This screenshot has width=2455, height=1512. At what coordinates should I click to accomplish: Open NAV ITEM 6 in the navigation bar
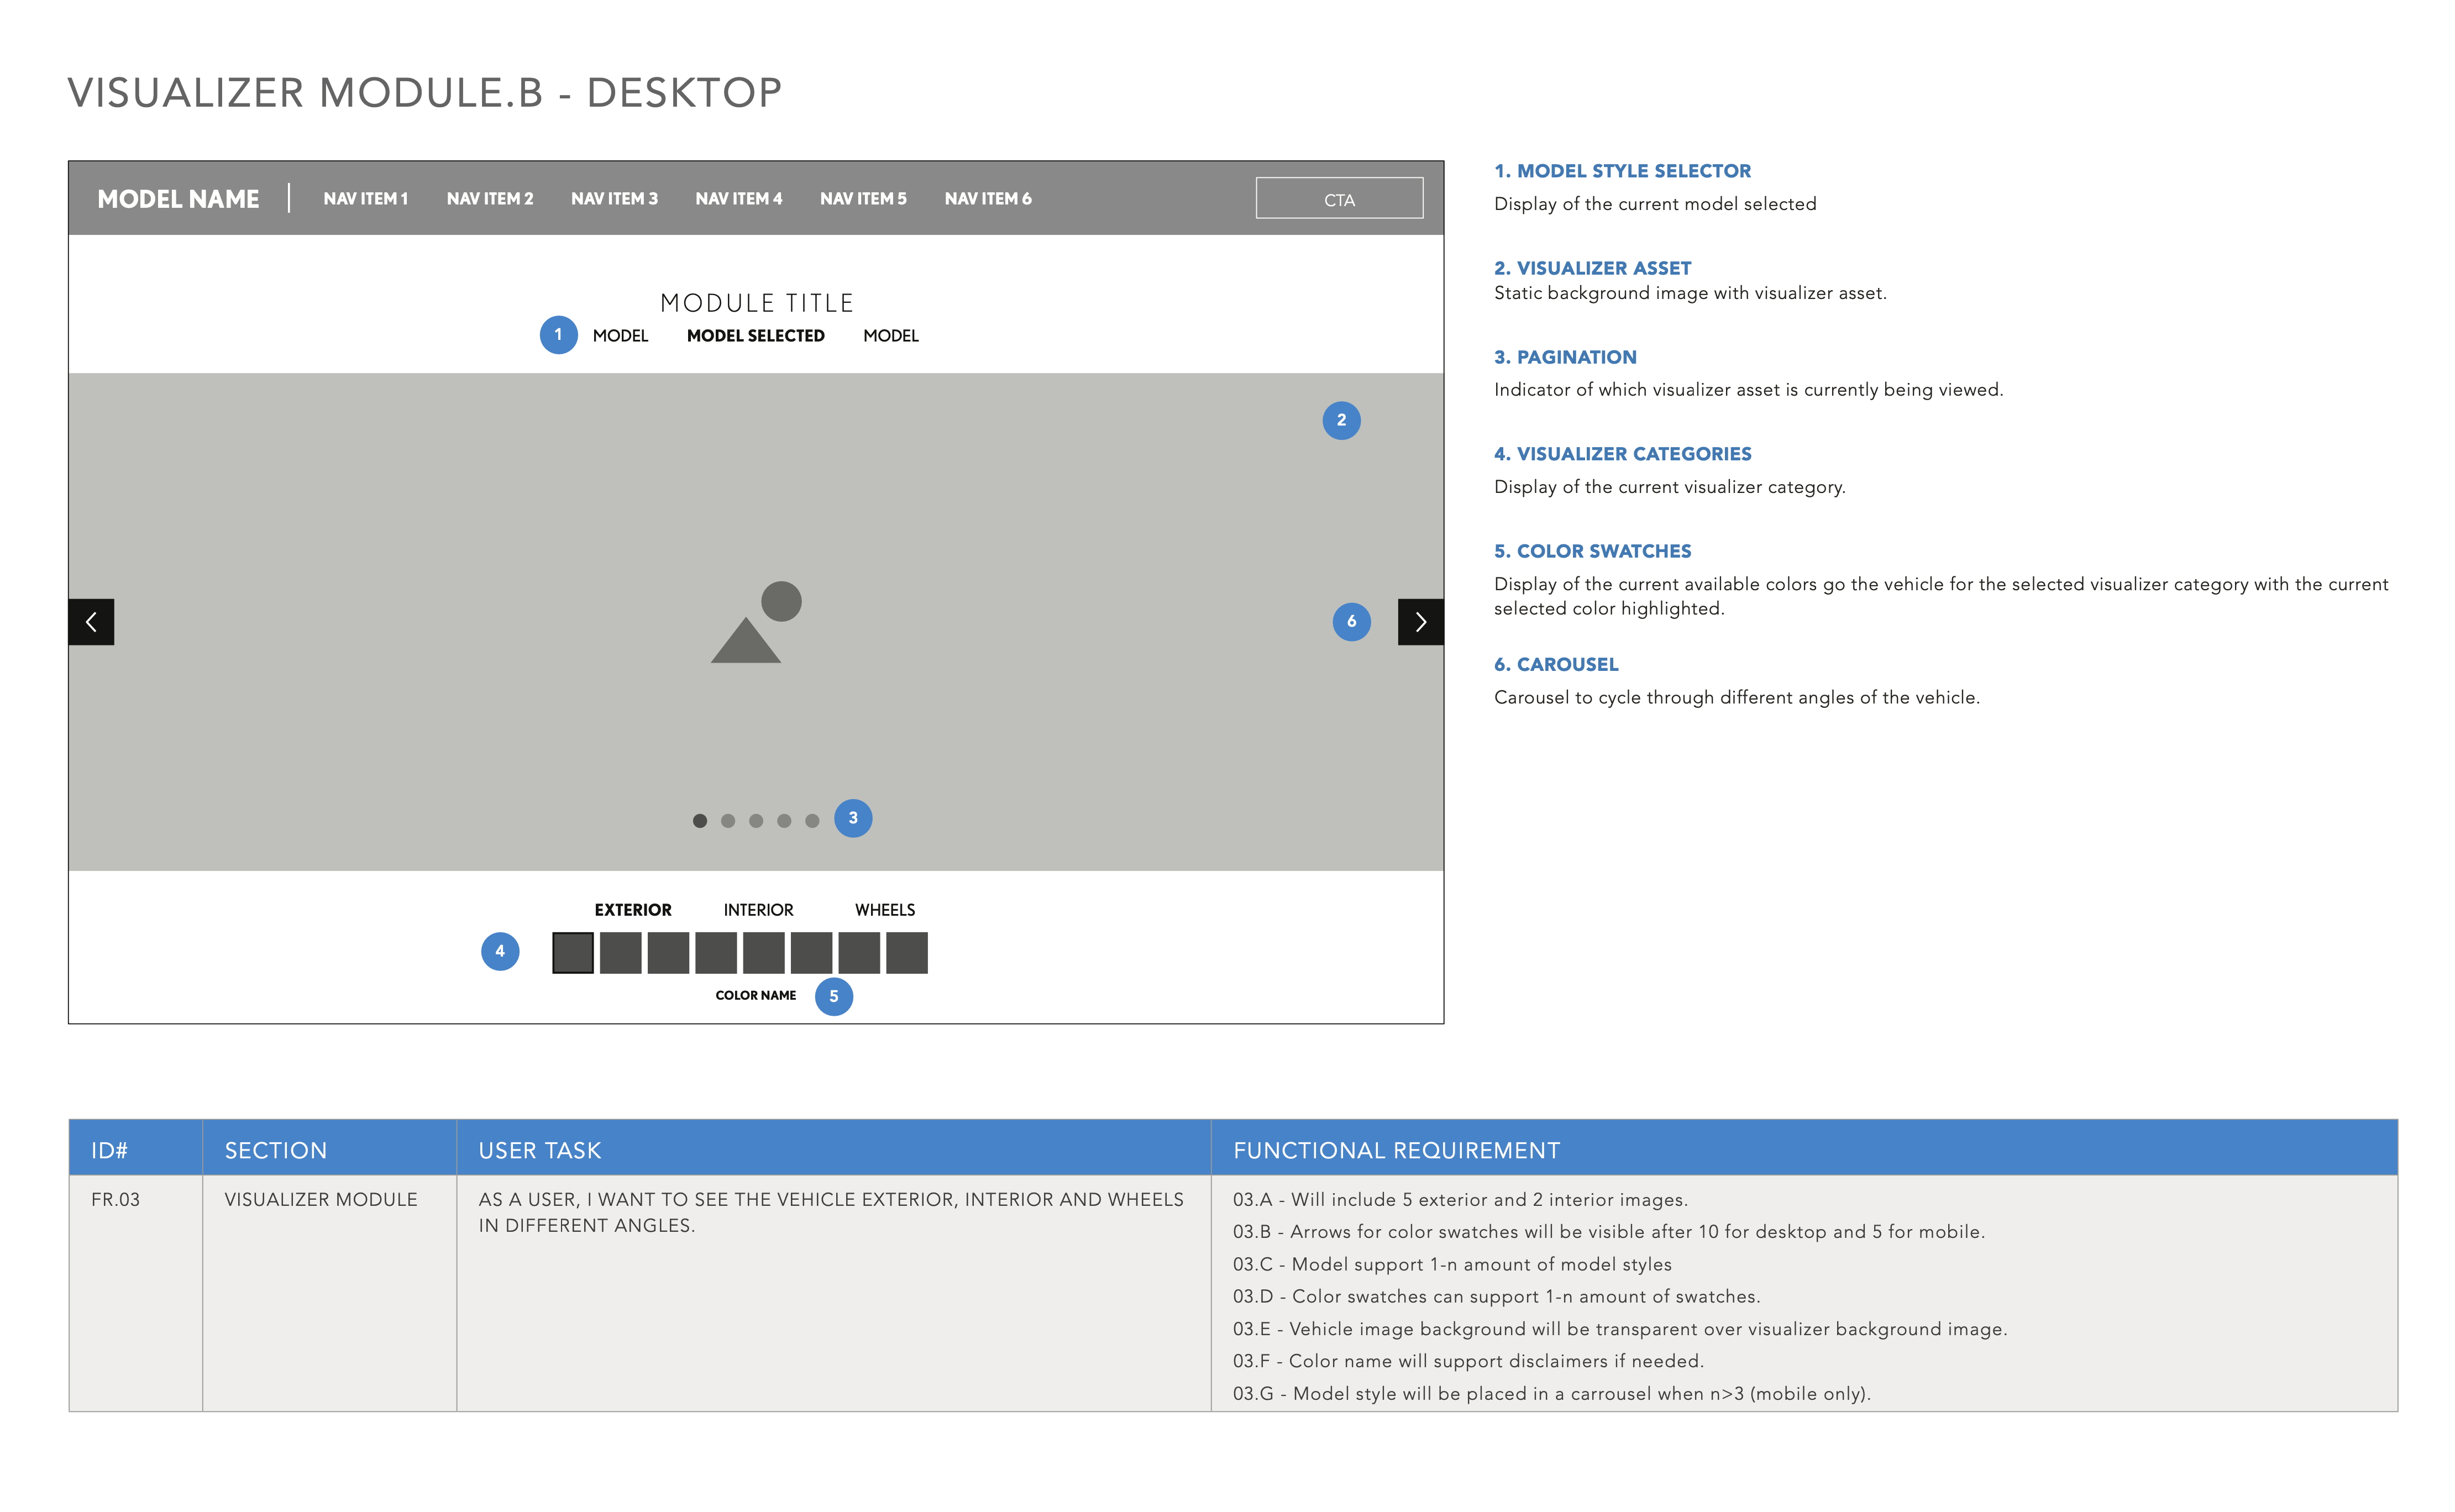pyautogui.click(x=988, y=198)
